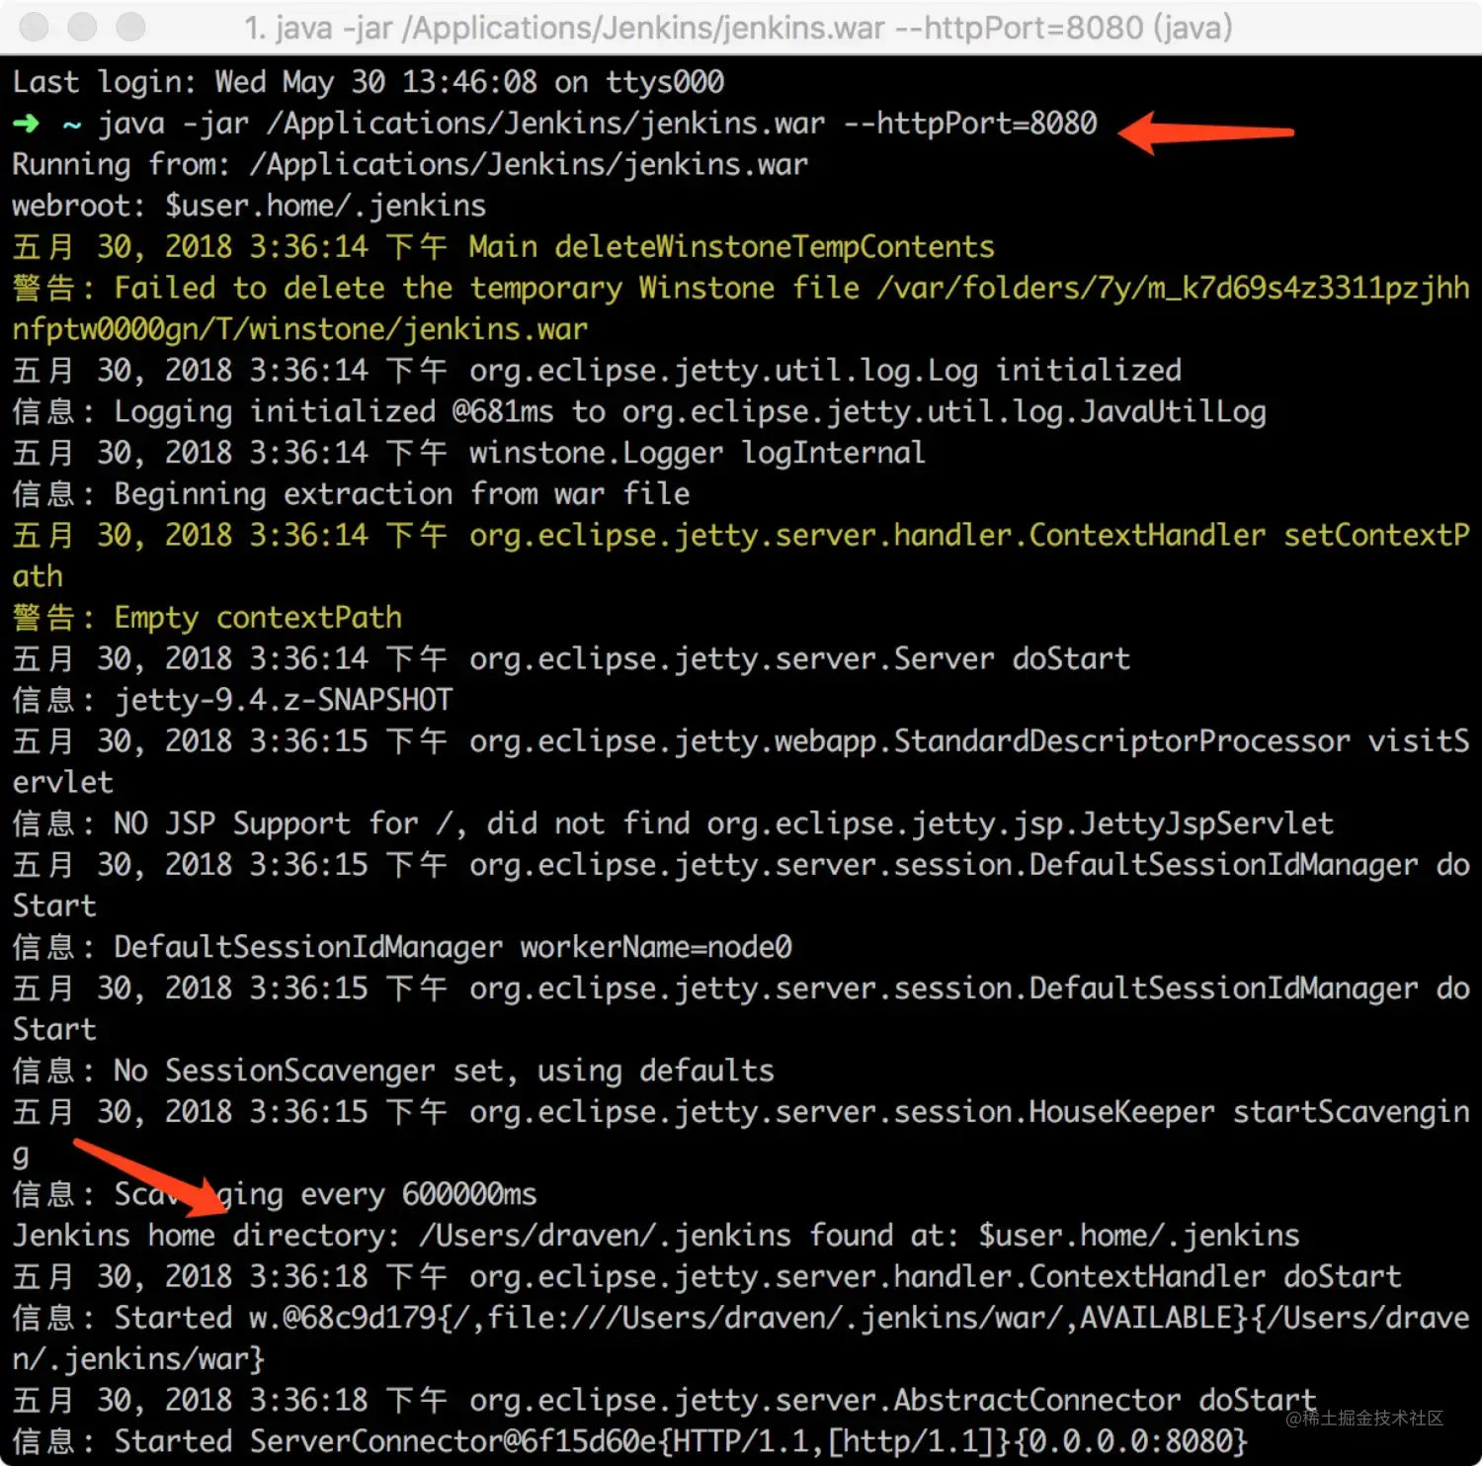The height and width of the screenshot is (1466, 1482).
Task: Click 'jetty-9.4.z-SNAPSHOT' line
Action: (232, 700)
